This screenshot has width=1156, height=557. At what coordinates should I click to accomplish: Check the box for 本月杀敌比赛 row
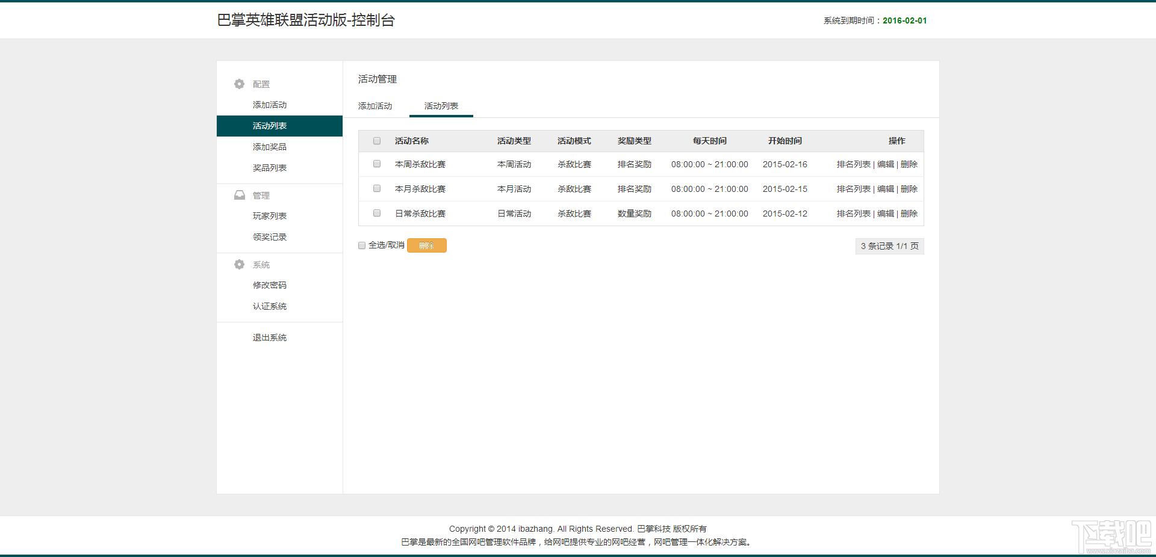[377, 188]
